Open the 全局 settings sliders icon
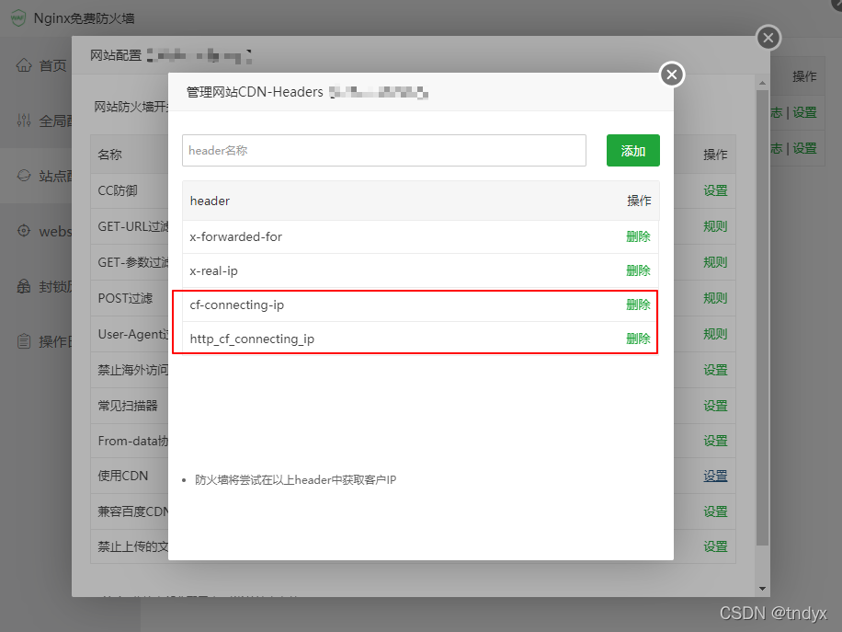Screen dimensions: 842x632 click(x=24, y=121)
